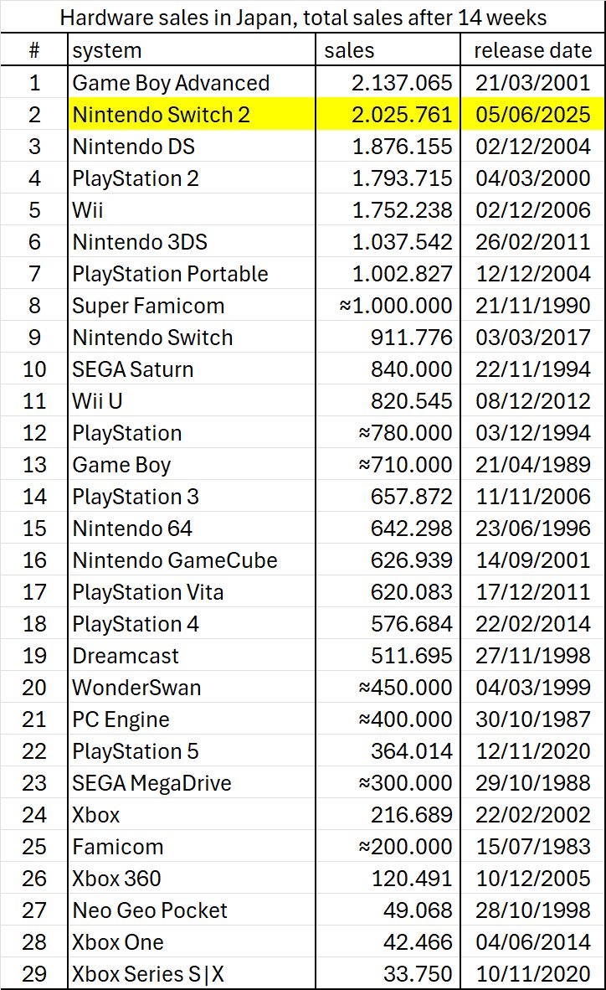
Task: Click the 'Super Famicom' cell
Action: 192,306
